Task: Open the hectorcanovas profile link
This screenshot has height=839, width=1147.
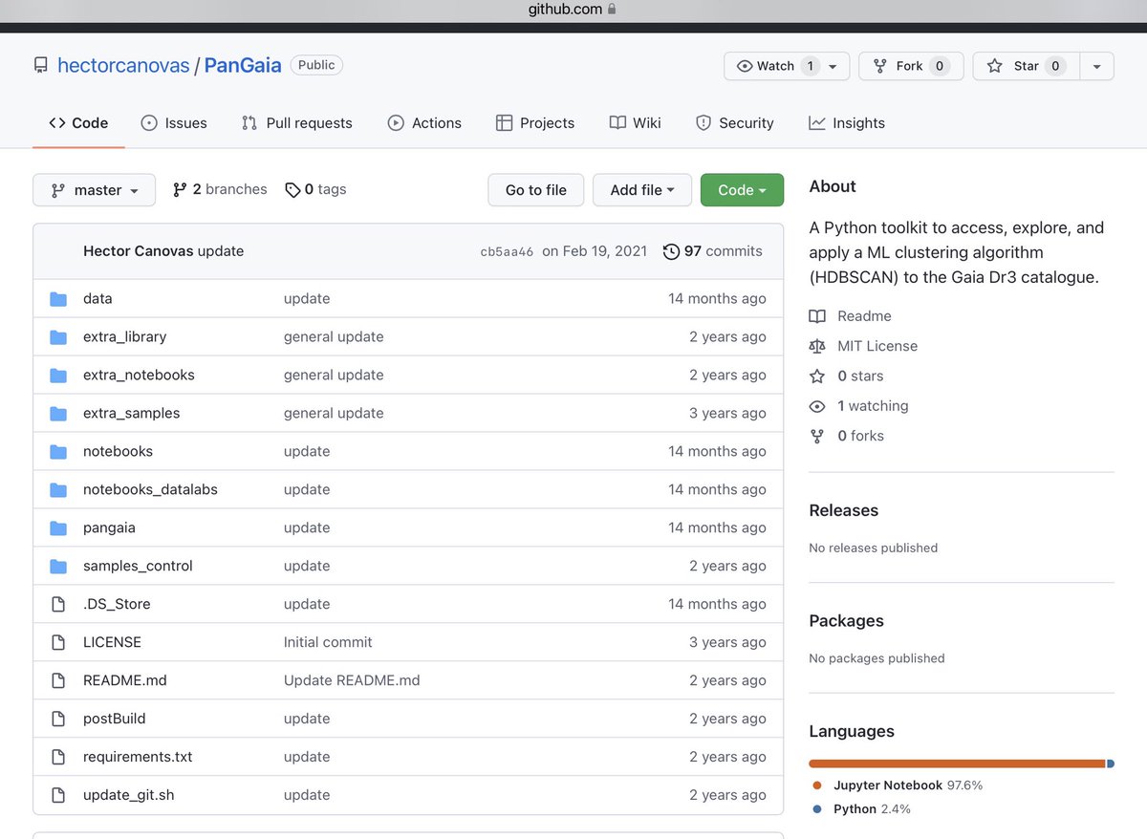Action: coord(123,66)
